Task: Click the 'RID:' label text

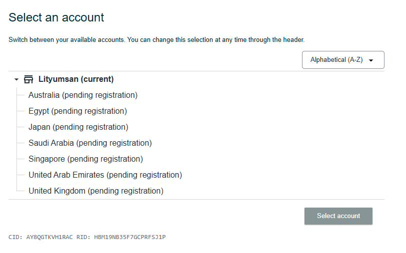Action: click(83, 237)
